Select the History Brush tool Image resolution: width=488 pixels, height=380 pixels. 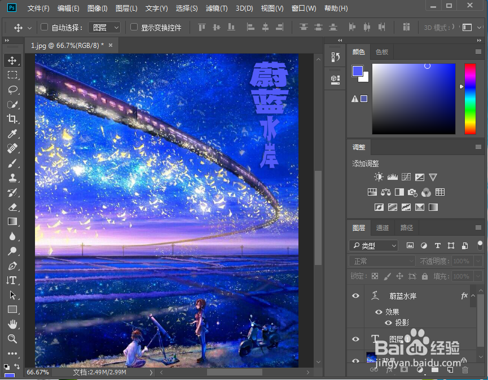(x=12, y=192)
